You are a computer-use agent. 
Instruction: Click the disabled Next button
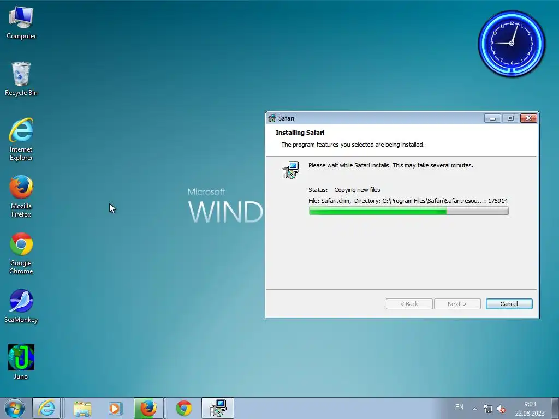(457, 304)
